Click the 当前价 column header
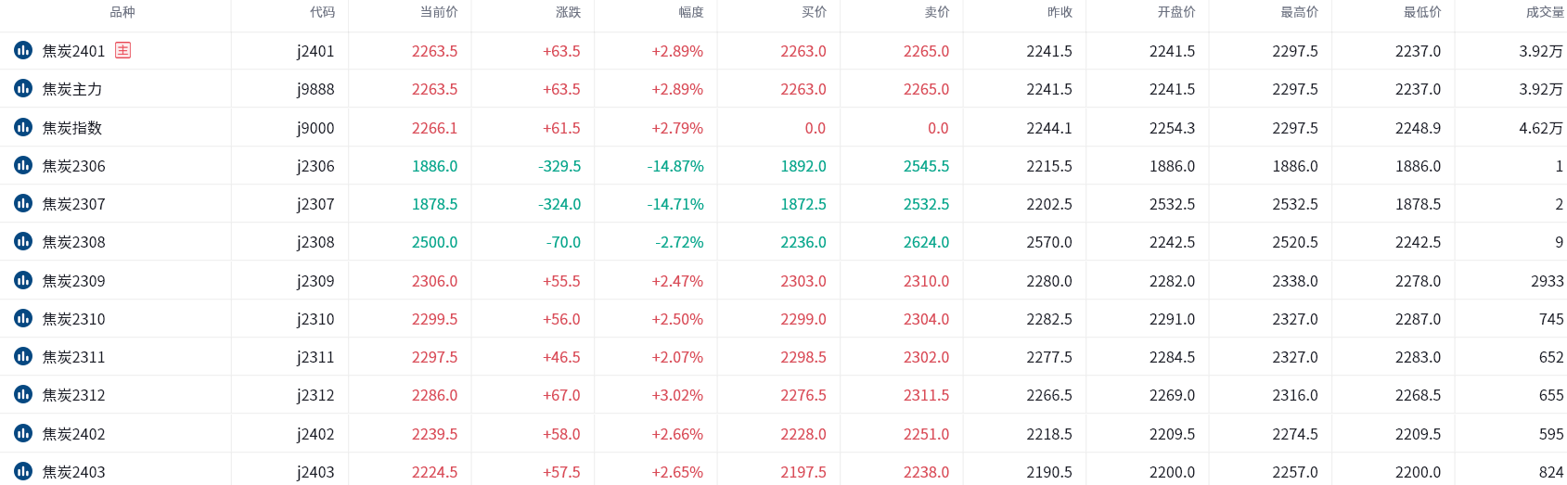 tap(439, 12)
